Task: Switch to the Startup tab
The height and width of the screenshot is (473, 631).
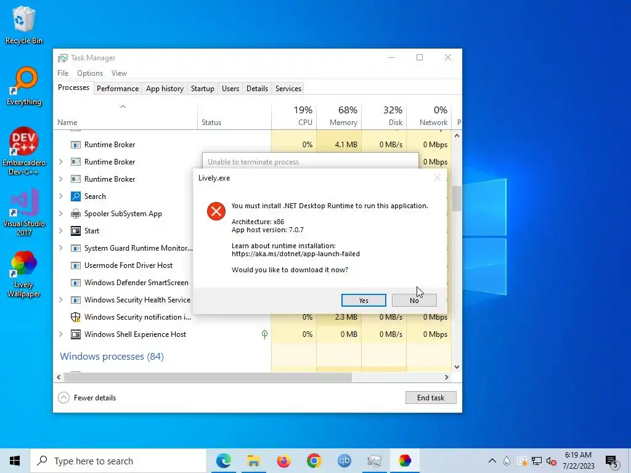Action: [202, 89]
